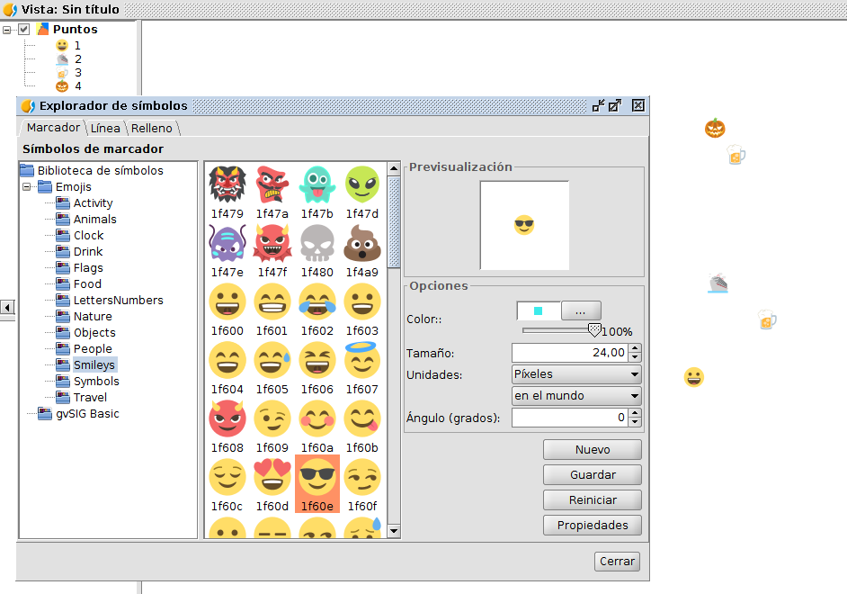The width and height of the screenshot is (847, 594).
Task: Select the heart-eyes emoji 1f60d
Action: [272, 477]
